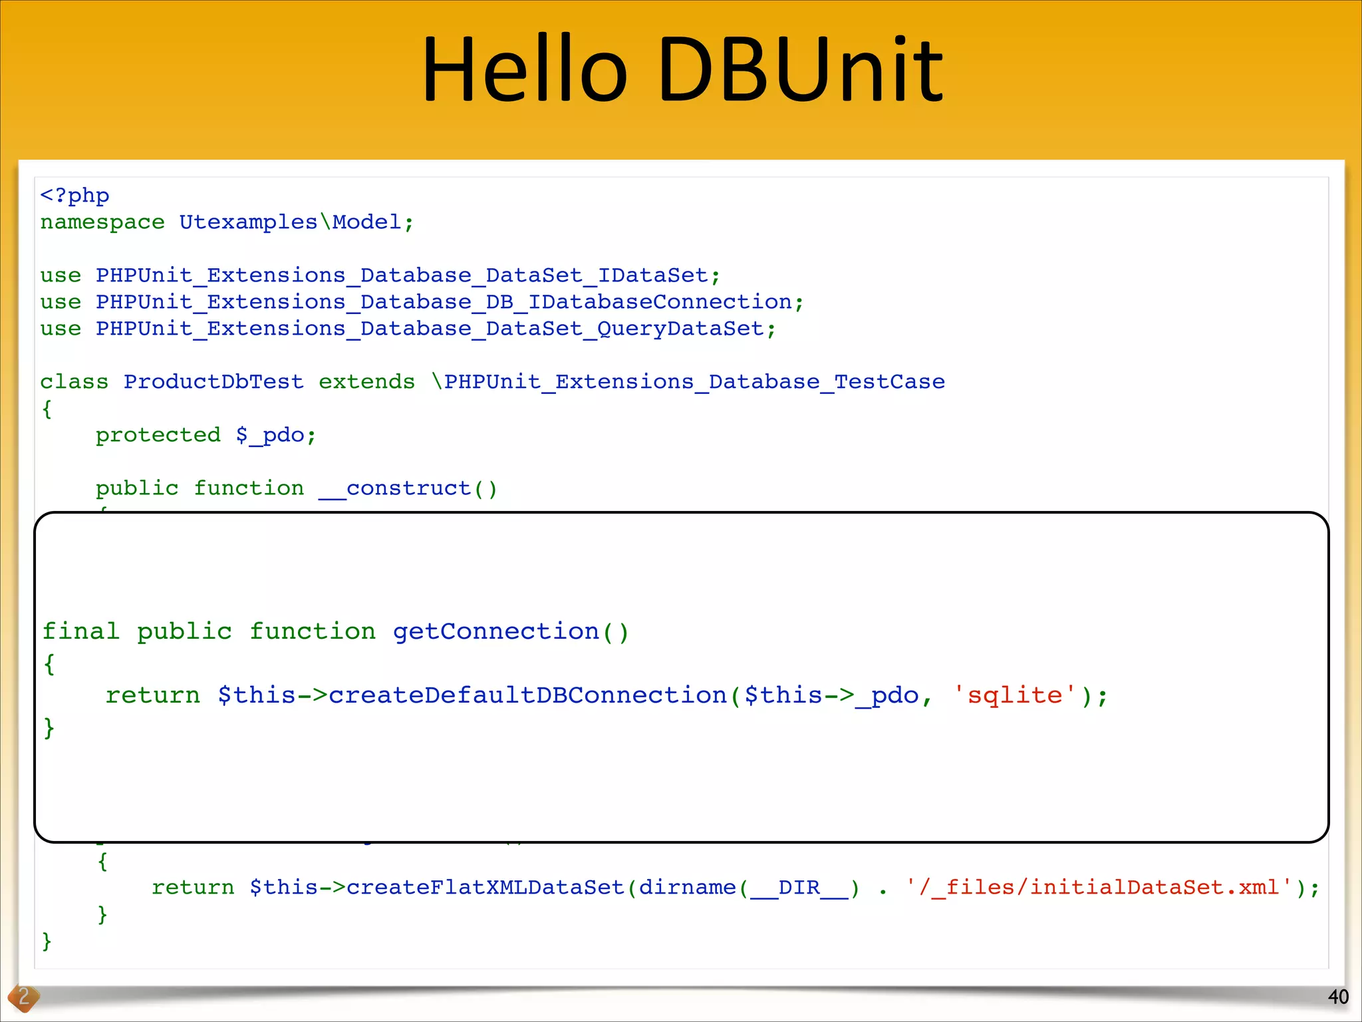Click the line ending in 'DataSet_QueryDataSet;'
Screen dimensions: 1362x1022
(x=408, y=328)
